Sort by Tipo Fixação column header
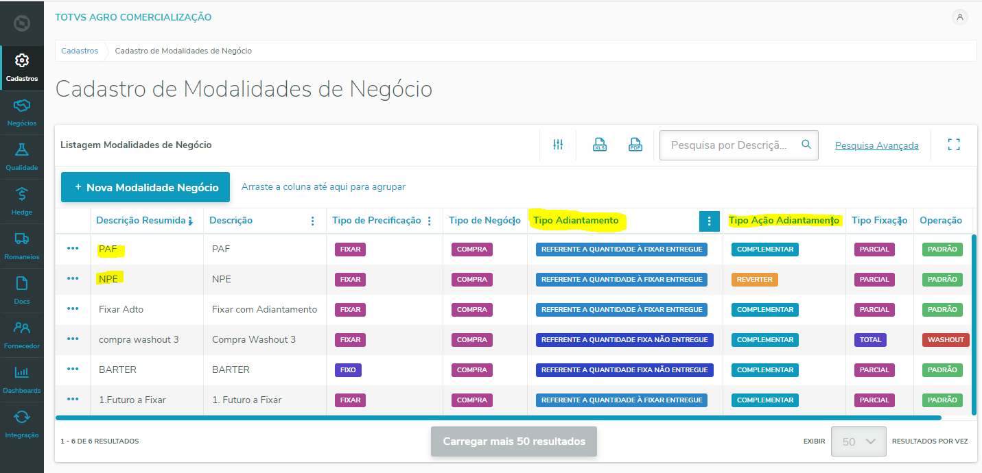 [879, 220]
